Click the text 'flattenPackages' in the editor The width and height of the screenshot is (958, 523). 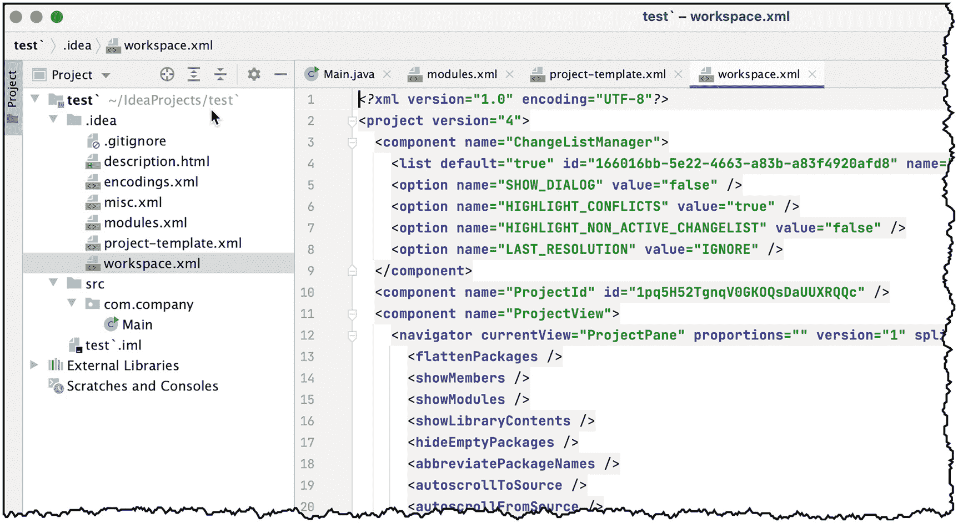pyautogui.click(x=477, y=356)
